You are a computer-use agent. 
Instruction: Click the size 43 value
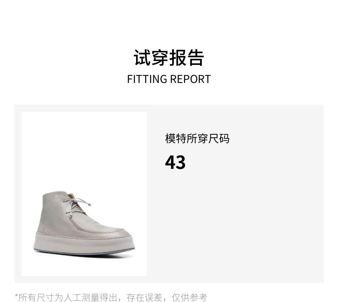pyautogui.click(x=175, y=162)
